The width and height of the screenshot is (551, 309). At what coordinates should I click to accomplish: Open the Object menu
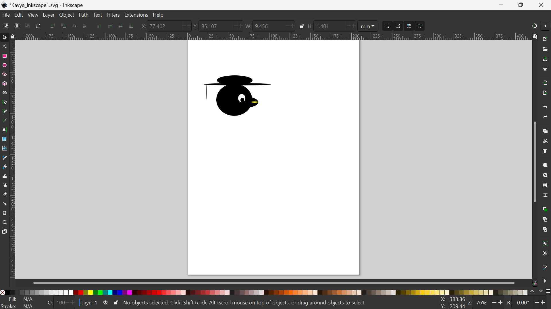click(67, 15)
